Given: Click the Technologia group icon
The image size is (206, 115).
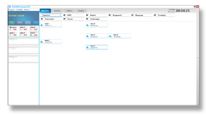Looking at the screenshot, I should point(87,19).
